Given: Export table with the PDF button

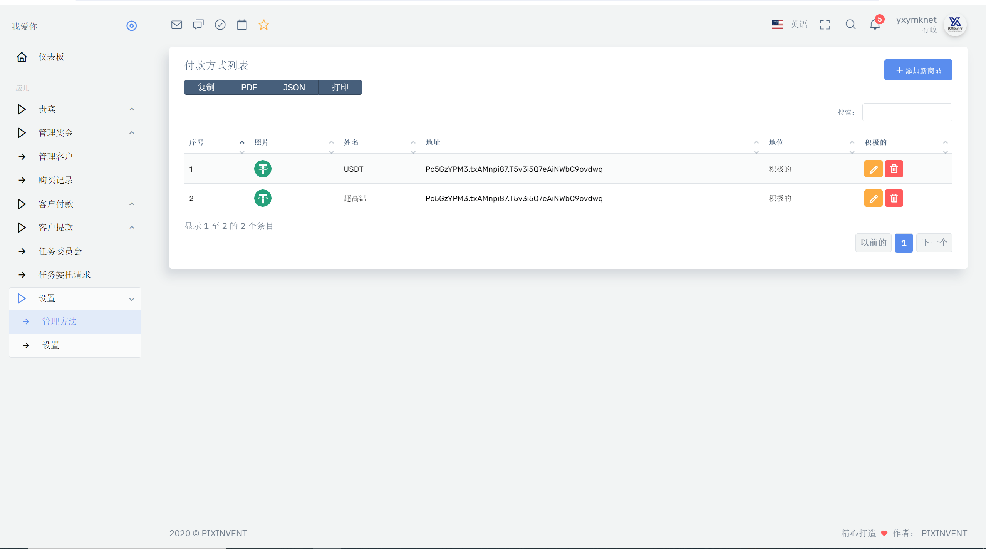Looking at the screenshot, I should tap(249, 87).
